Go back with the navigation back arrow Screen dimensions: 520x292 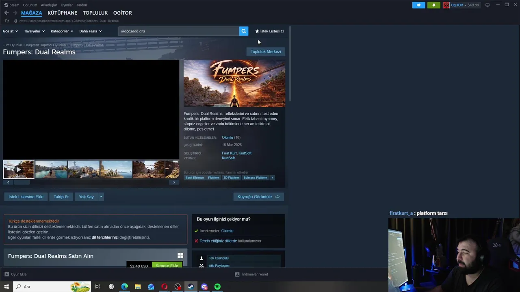(x=6, y=13)
